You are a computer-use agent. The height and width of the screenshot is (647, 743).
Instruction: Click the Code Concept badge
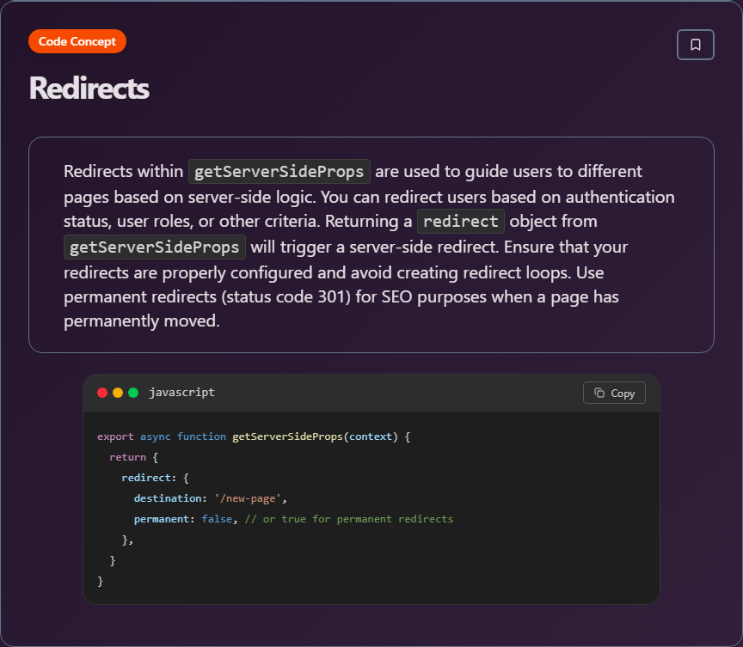77,41
